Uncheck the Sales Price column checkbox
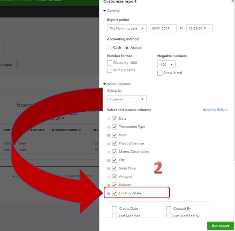This screenshot has width=235, height=231. coord(114,169)
